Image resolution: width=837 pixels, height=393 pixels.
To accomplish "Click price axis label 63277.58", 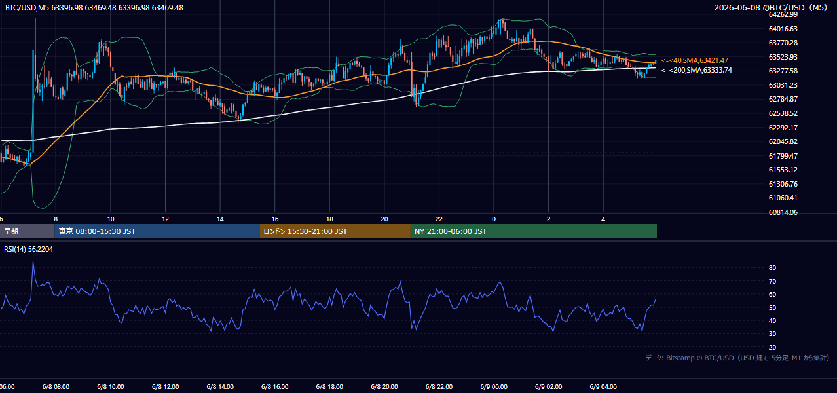I will click(783, 71).
